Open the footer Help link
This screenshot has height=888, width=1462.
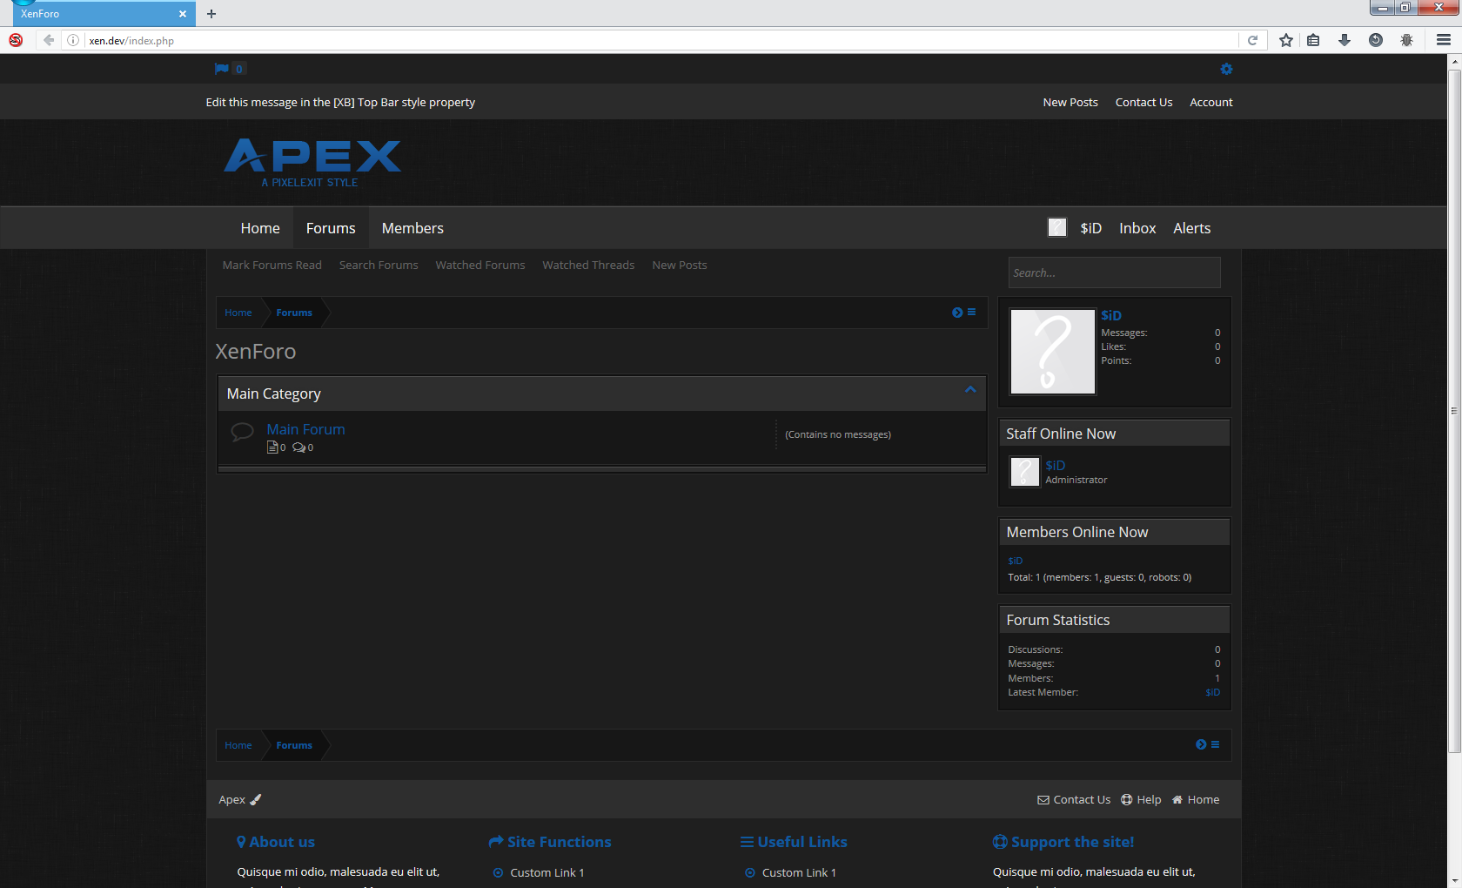pos(1141,799)
